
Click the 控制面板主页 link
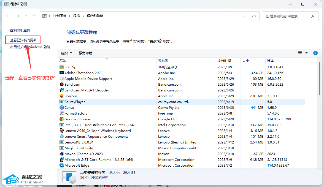click(x=20, y=30)
